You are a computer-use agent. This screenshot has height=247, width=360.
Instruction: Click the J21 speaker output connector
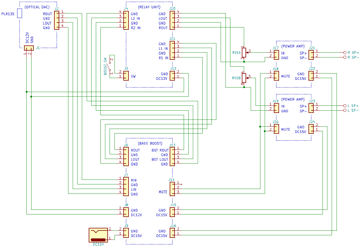[311, 55]
